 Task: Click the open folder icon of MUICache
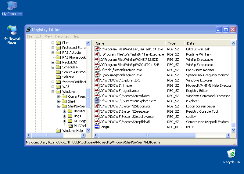70,126
